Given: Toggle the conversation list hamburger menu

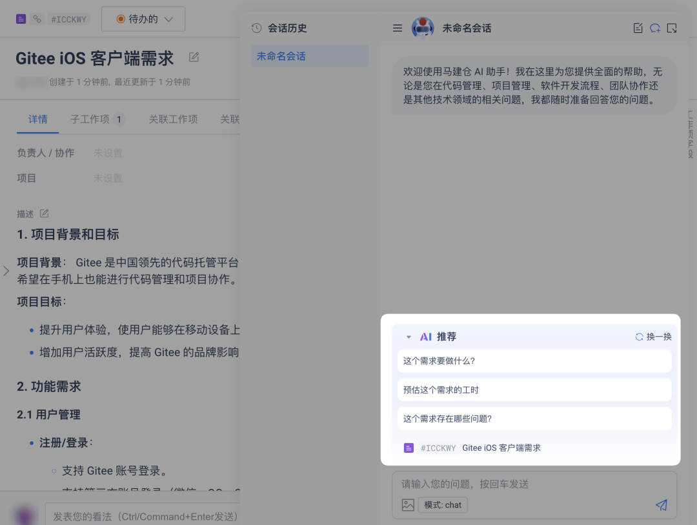Looking at the screenshot, I should click(398, 28).
